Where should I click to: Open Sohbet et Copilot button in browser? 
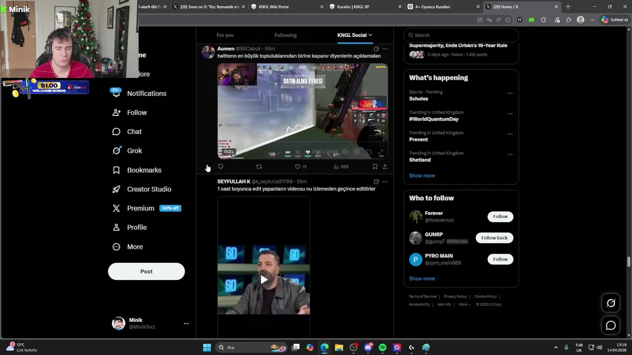click(614, 20)
